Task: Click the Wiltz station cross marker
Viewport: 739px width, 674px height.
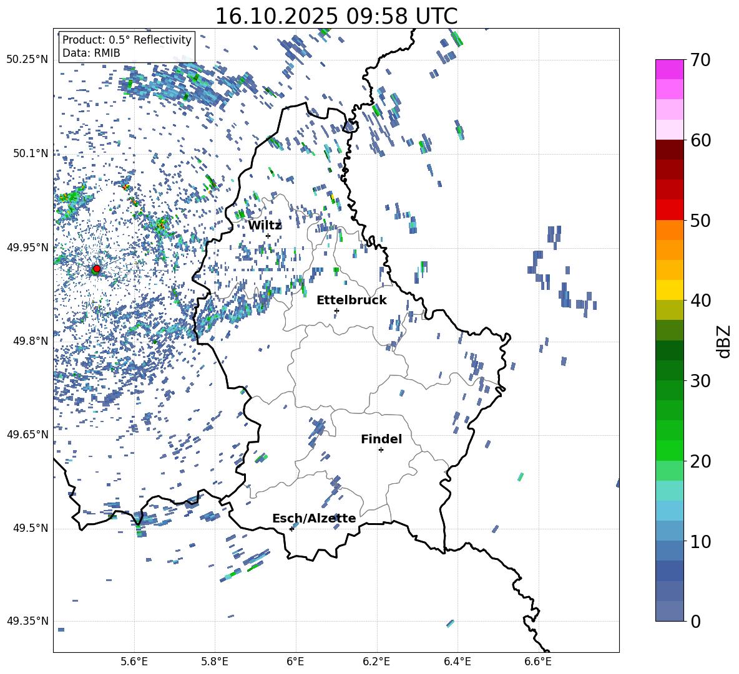Action: point(268,236)
